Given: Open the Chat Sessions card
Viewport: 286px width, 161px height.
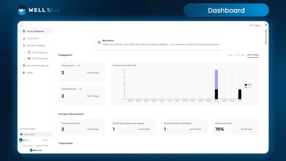Looking at the screenshot, I should 82,71.
